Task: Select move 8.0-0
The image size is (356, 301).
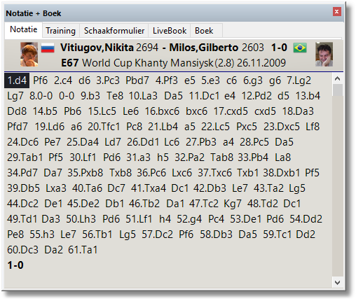Action: (x=41, y=96)
